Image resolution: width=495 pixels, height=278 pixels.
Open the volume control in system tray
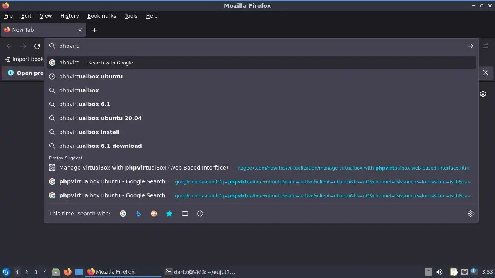click(439, 272)
